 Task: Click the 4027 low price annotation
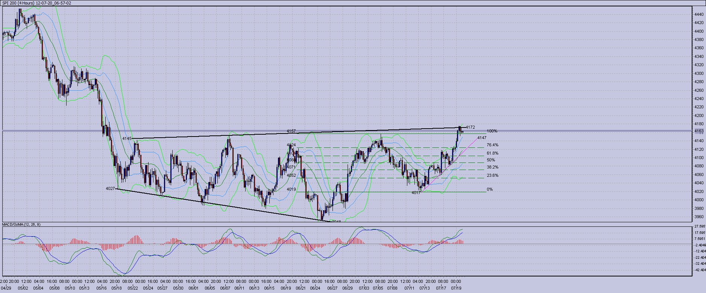click(110, 188)
